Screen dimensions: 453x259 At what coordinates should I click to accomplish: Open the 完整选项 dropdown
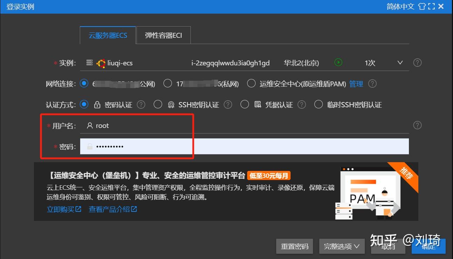tap(341, 246)
